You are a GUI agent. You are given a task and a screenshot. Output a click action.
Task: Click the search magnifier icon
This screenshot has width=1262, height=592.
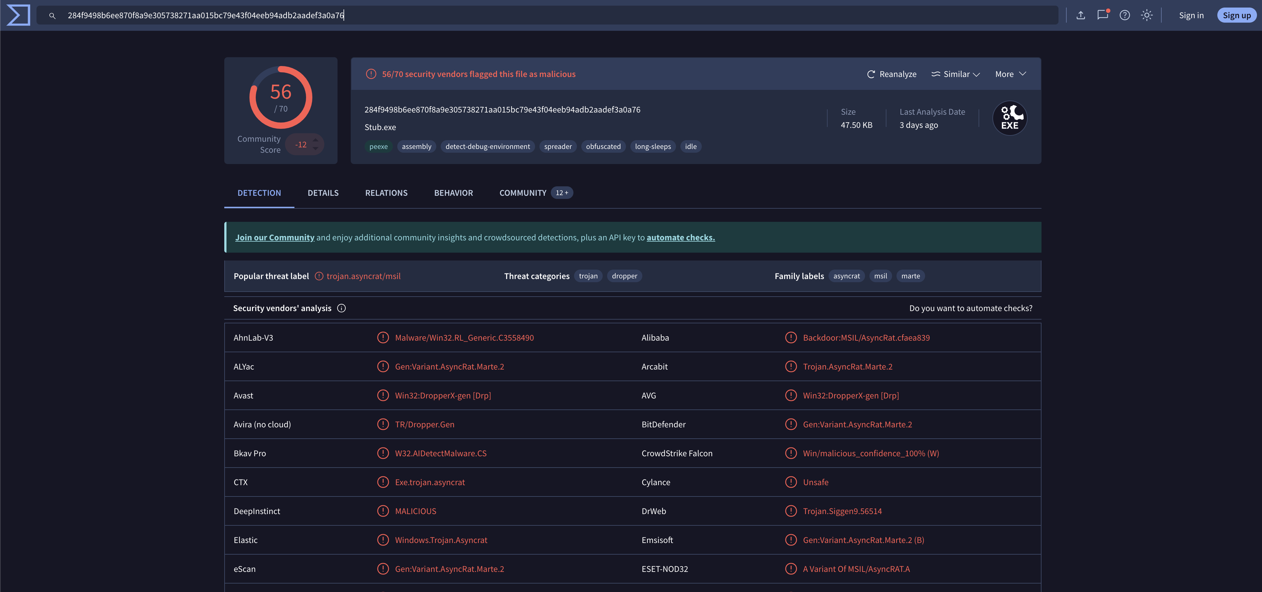point(53,16)
